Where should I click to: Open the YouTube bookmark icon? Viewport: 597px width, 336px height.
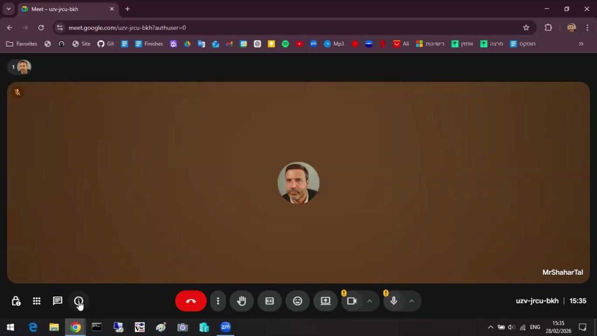pyautogui.click(x=299, y=44)
